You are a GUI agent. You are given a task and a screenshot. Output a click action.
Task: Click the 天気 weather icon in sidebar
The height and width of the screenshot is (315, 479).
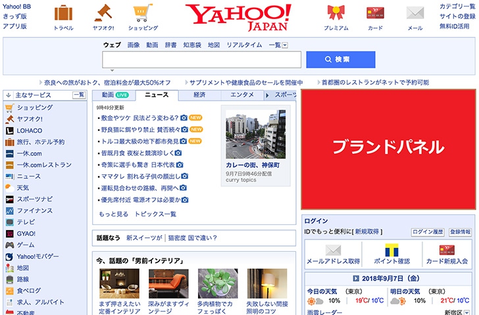pos(9,187)
